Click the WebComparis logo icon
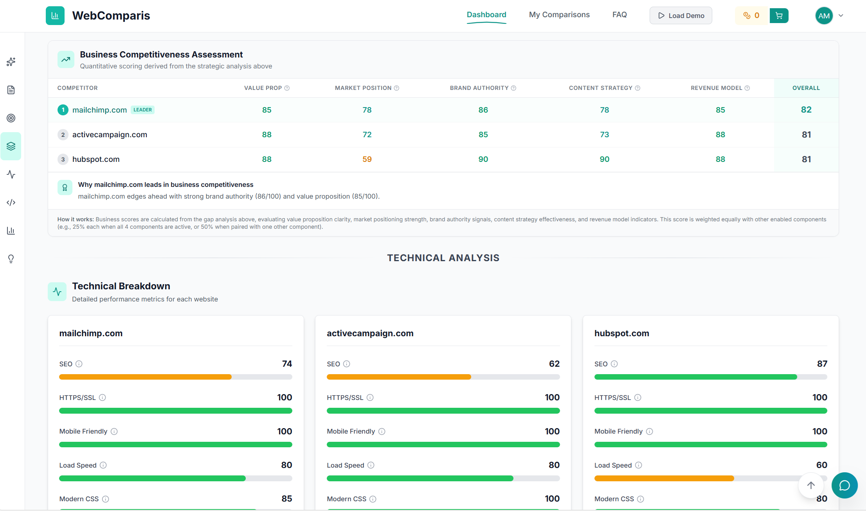 coord(55,16)
